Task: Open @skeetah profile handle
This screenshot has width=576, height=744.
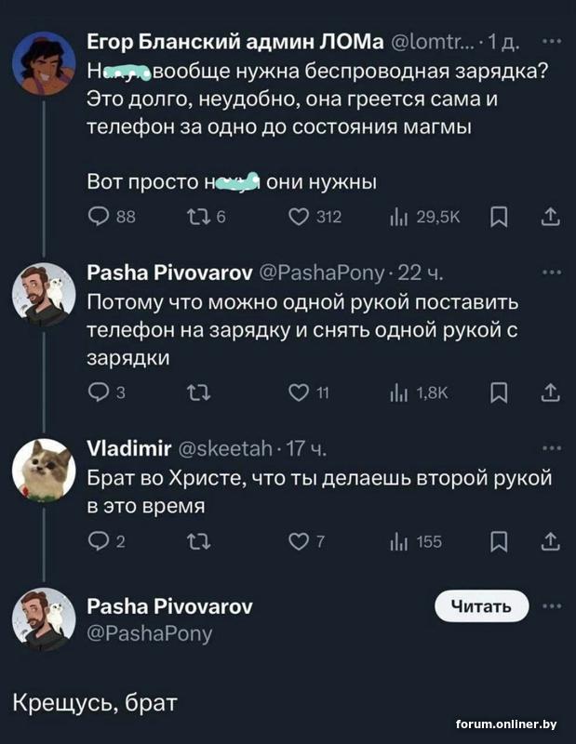Action: pos(223,451)
